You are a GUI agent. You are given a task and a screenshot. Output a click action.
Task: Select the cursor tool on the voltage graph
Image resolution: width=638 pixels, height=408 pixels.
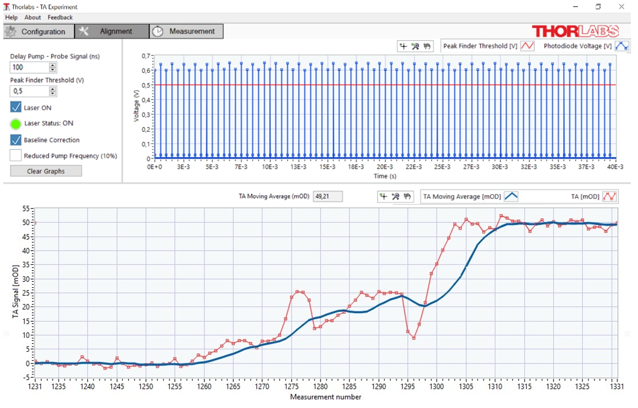click(403, 46)
